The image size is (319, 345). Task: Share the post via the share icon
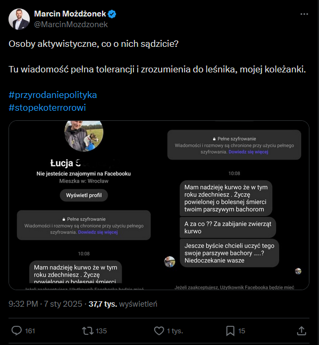[x=301, y=331]
